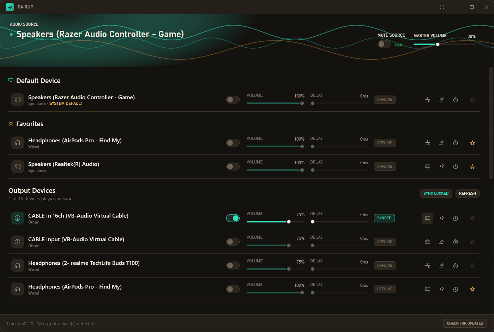This screenshot has width=494, height=332.
Task: Click the SYNCED badge on CABLE In 16ch
Action: pyautogui.click(x=384, y=218)
